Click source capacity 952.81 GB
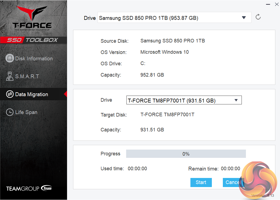The image size is (280, 200). tap(152, 75)
